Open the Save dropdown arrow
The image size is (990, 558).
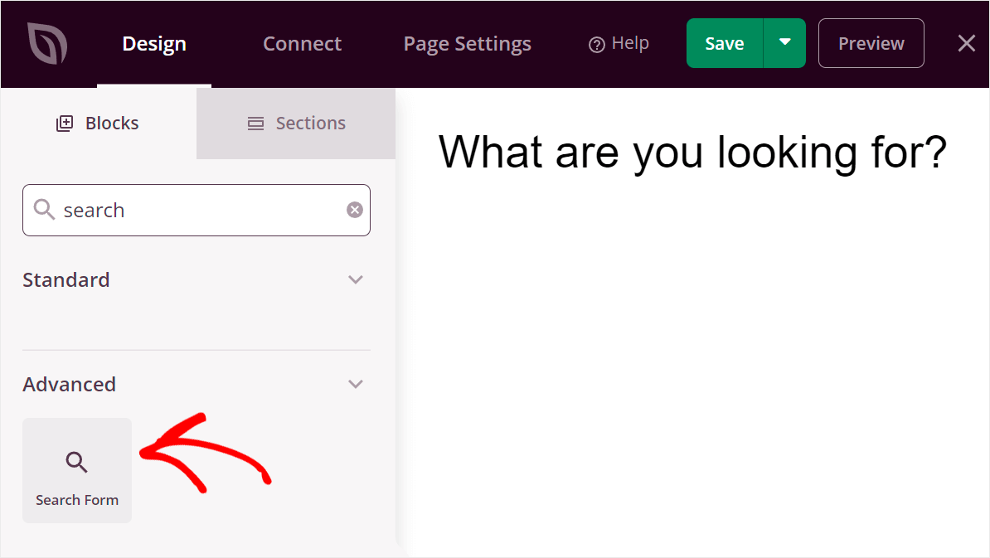point(785,43)
